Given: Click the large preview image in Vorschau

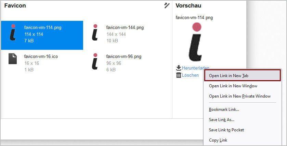Looking at the screenshot, I should click(x=196, y=42).
